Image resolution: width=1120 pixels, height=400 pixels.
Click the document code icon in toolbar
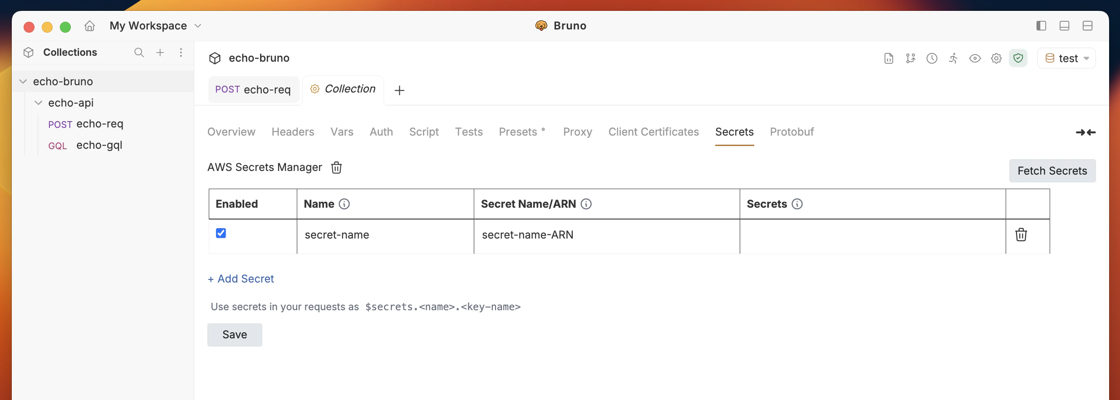coord(889,59)
